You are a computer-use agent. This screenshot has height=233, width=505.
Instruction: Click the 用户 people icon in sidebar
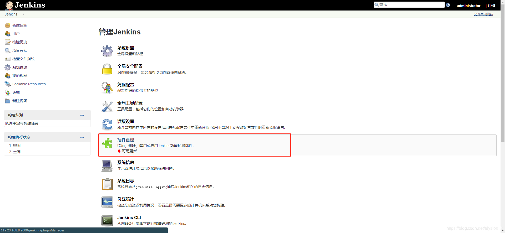click(x=8, y=34)
